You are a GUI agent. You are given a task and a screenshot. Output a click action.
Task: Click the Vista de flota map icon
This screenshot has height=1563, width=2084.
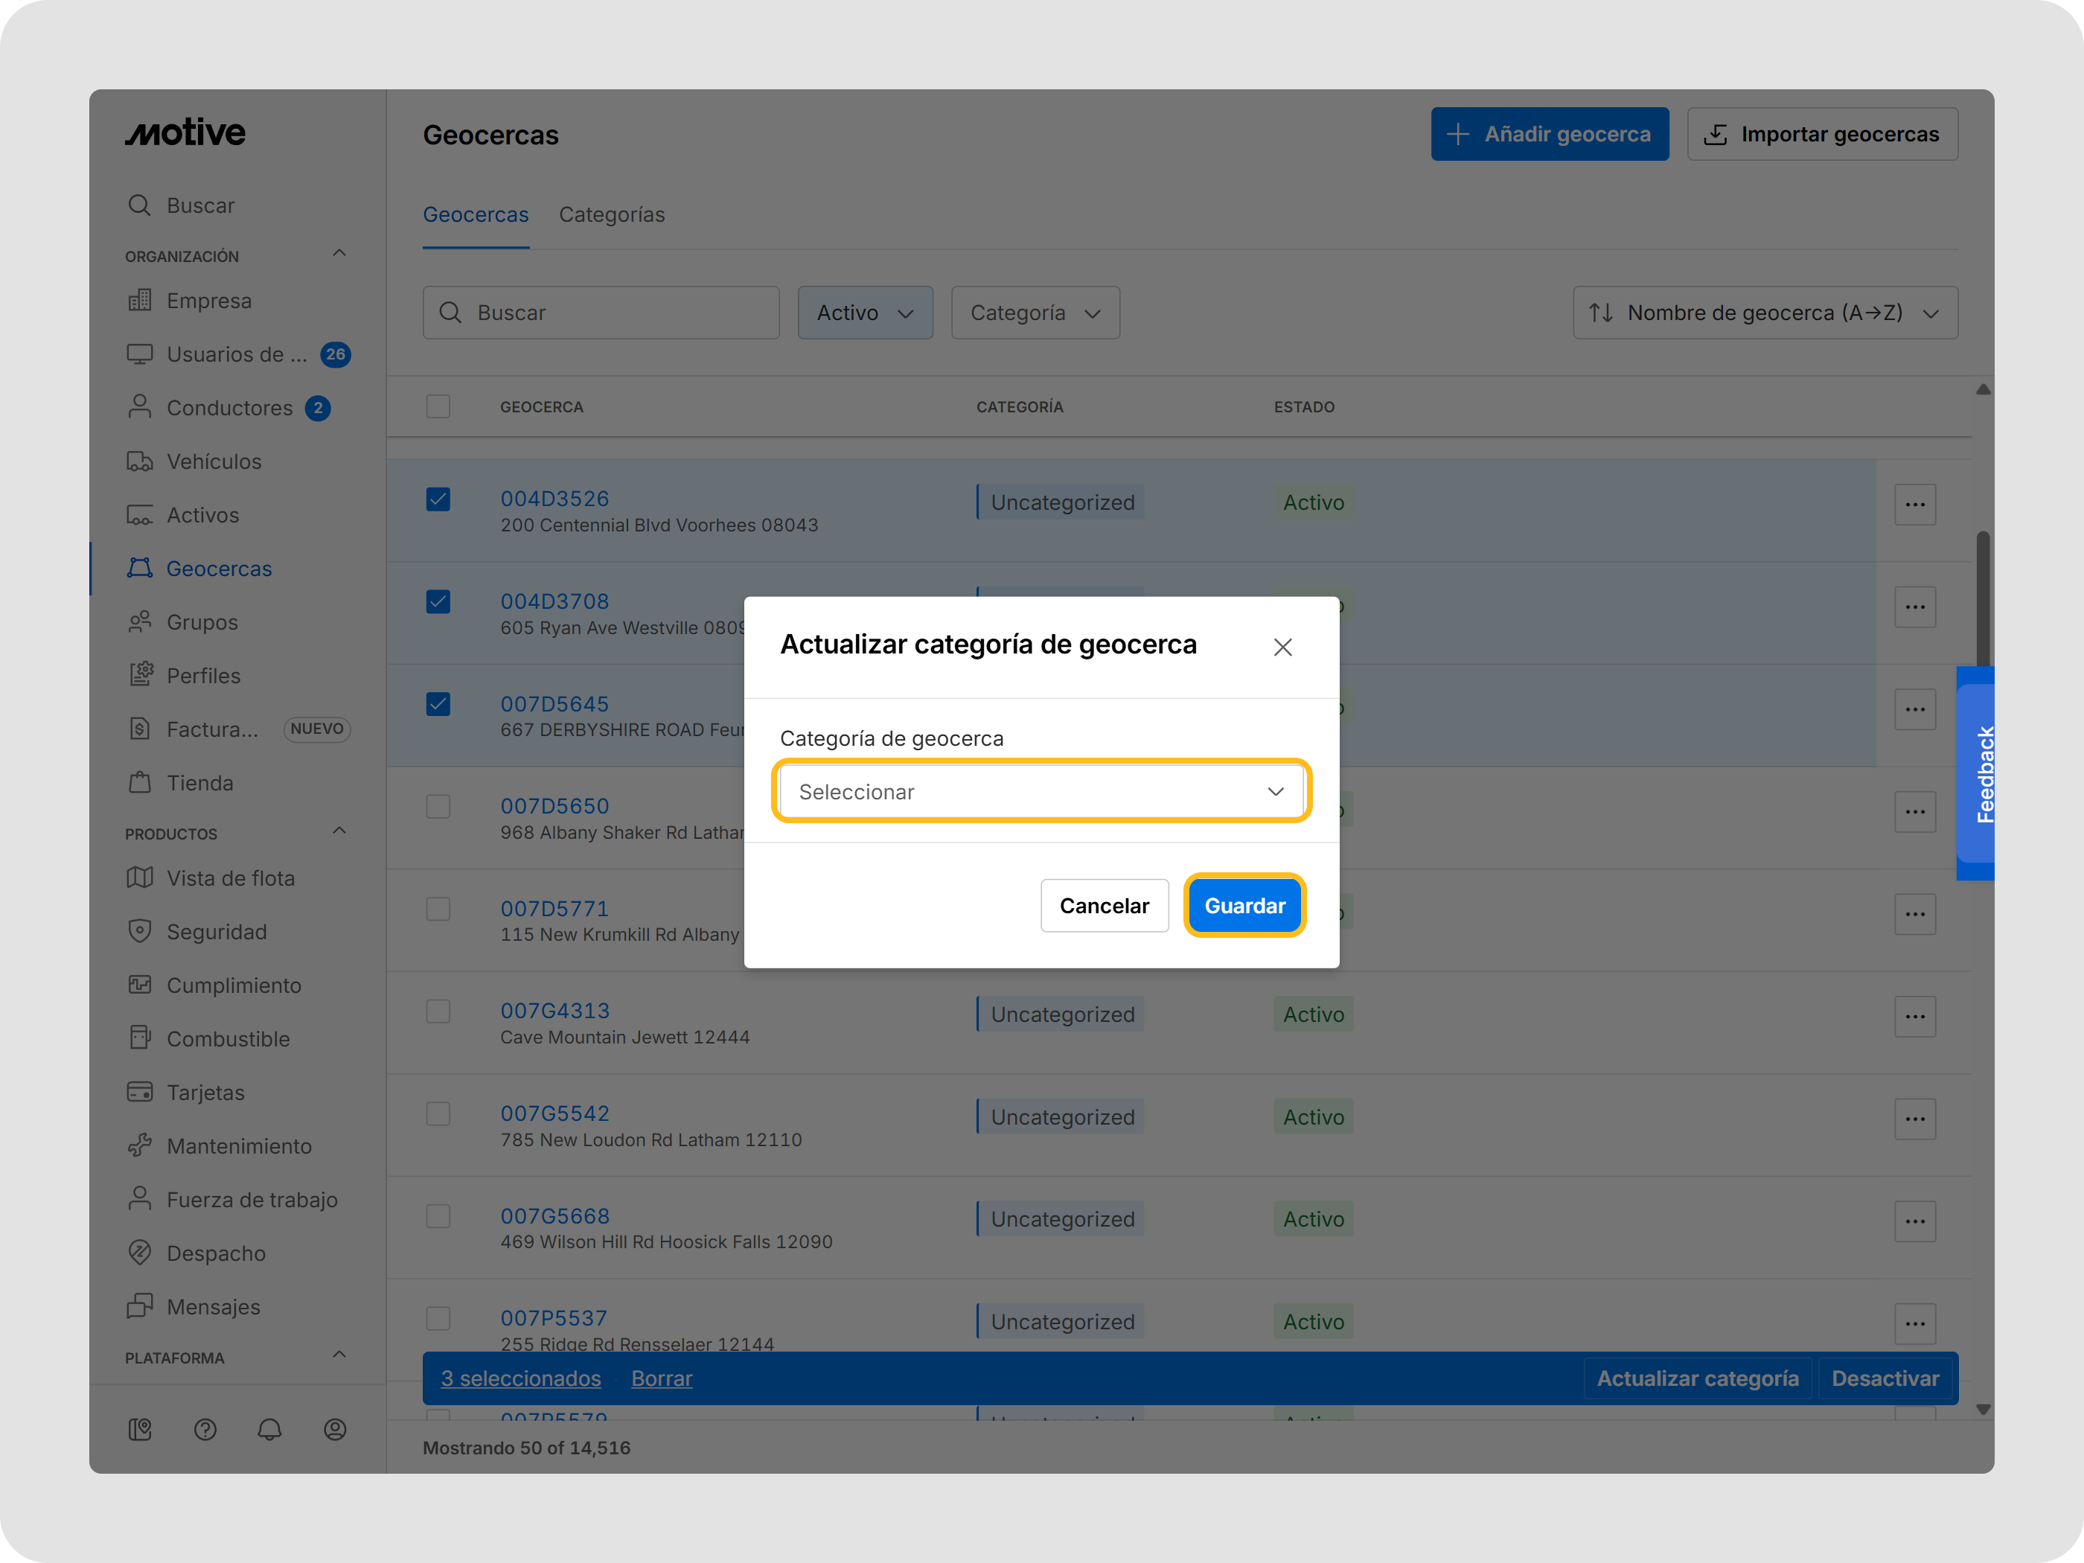pos(141,877)
